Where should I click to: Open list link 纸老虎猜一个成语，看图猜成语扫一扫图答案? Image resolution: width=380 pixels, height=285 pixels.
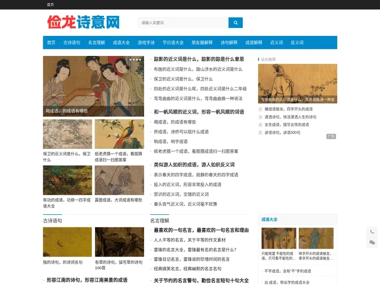coord(196,151)
